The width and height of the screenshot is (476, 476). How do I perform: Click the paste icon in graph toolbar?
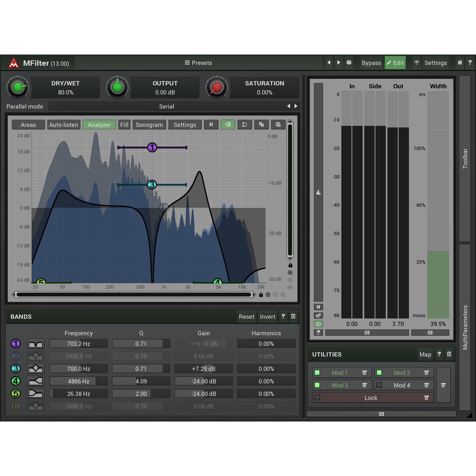coord(278,125)
